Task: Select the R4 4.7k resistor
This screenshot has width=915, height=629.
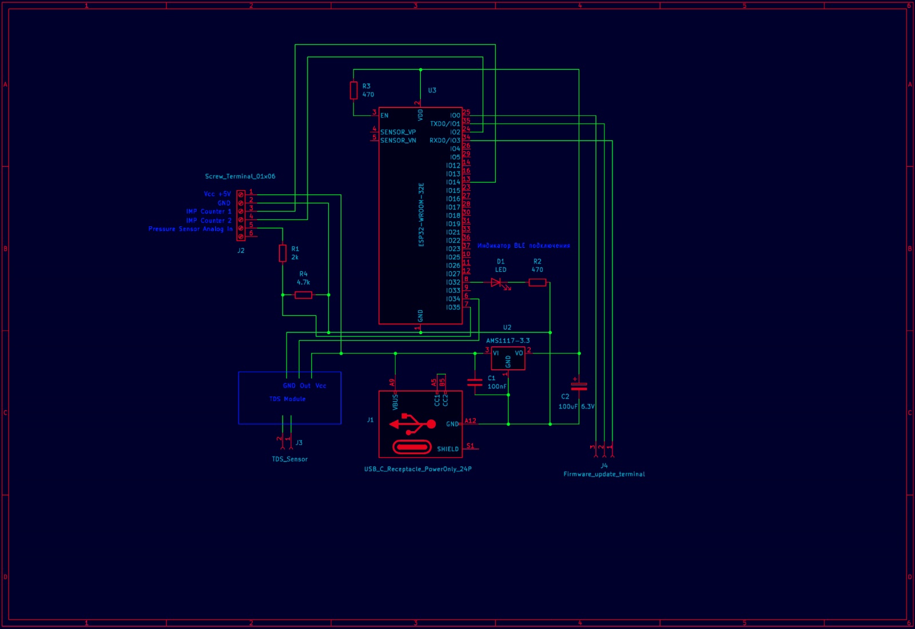Action: point(303,295)
